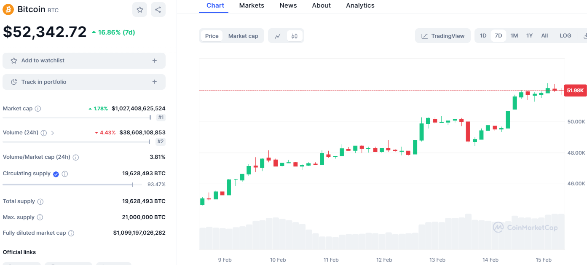Switch to candlestick chart icon
Screen dimensions: 587x265
(295, 36)
